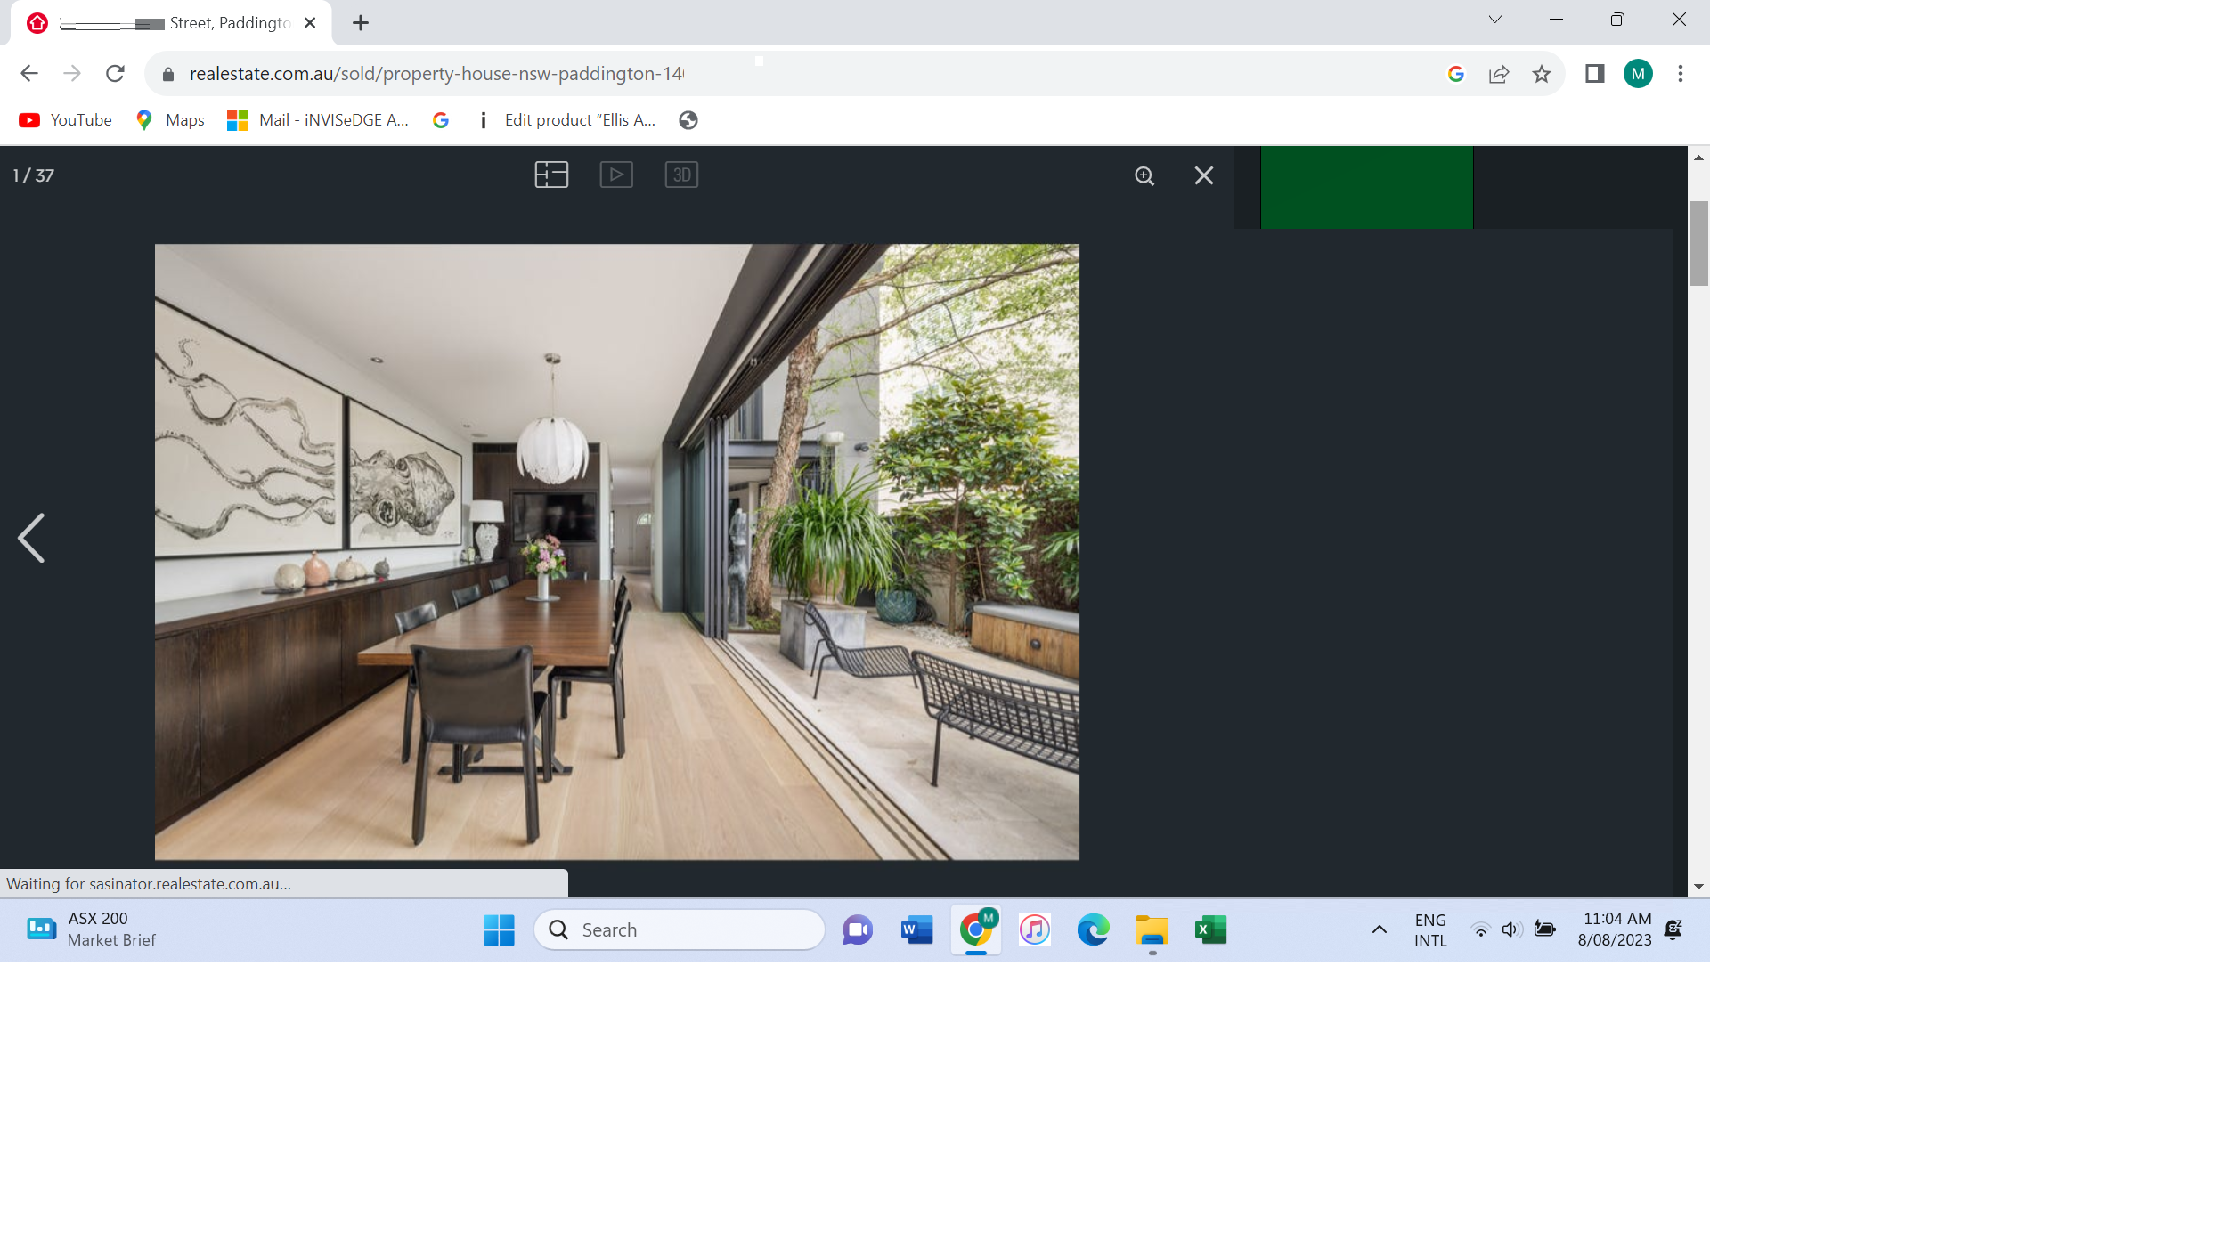This screenshot has height=1250, width=2223.
Task: Go to the previous photo arrow
Action: coord(32,538)
